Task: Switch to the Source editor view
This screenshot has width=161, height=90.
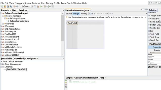Action: (x=69, y=13)
